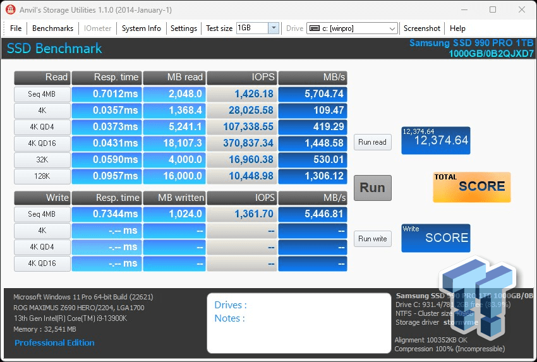
Task: Click the MB written column header
Action: 174,198
